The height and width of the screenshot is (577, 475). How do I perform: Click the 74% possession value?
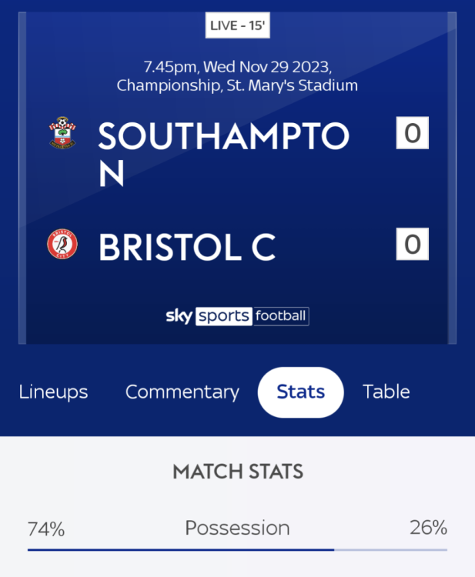point(46,529)
